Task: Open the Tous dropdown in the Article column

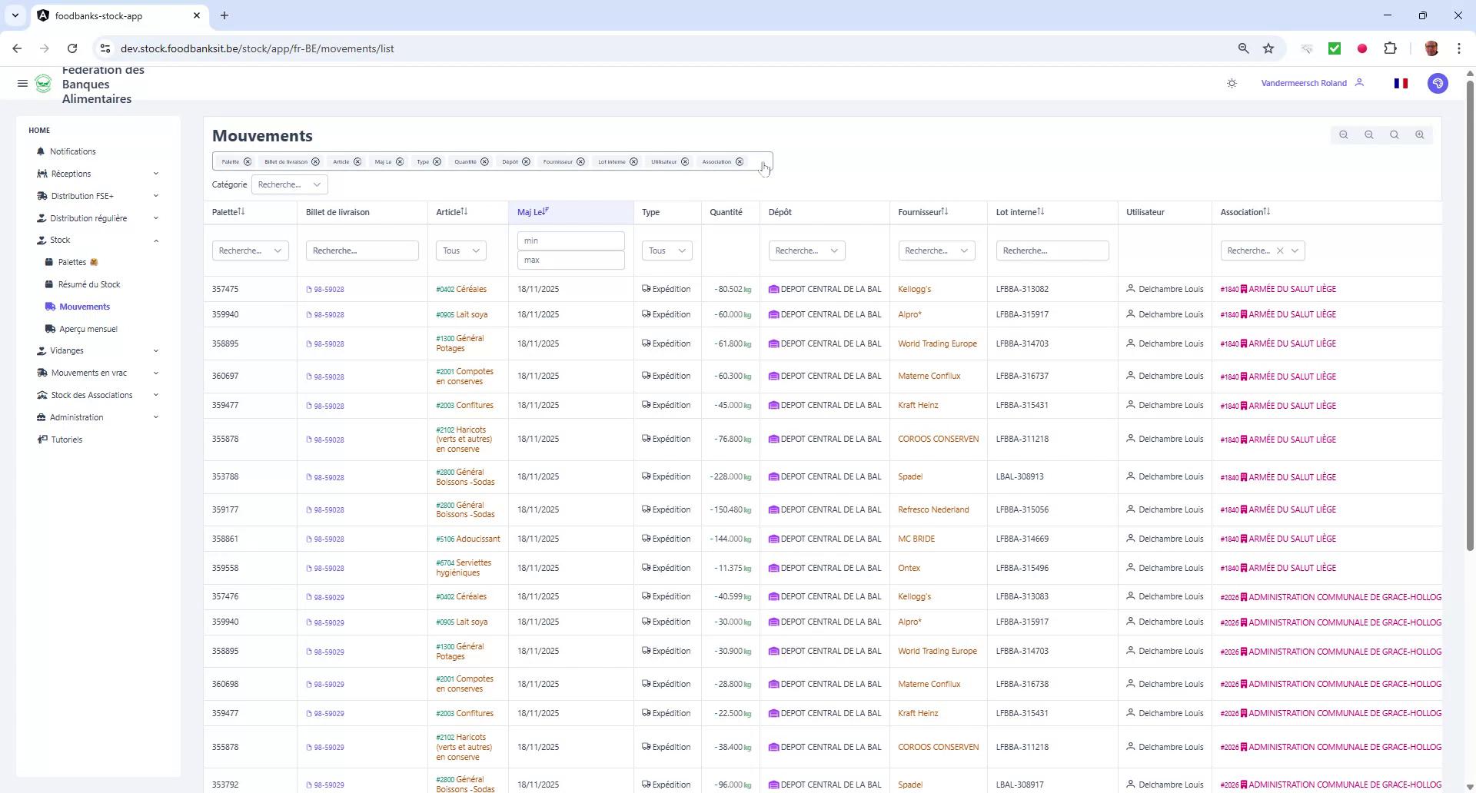Action: tap(460, 251)
